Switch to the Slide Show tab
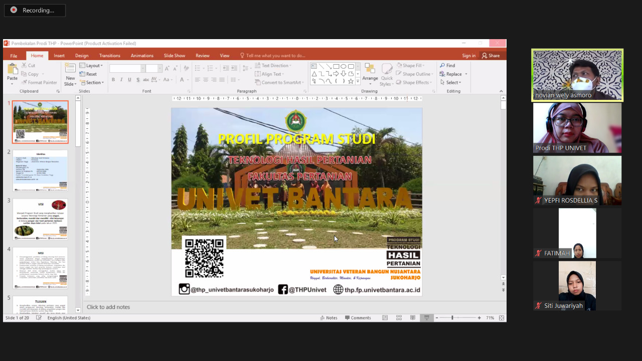Screen dimensions: 642x361 click(175, 56)
